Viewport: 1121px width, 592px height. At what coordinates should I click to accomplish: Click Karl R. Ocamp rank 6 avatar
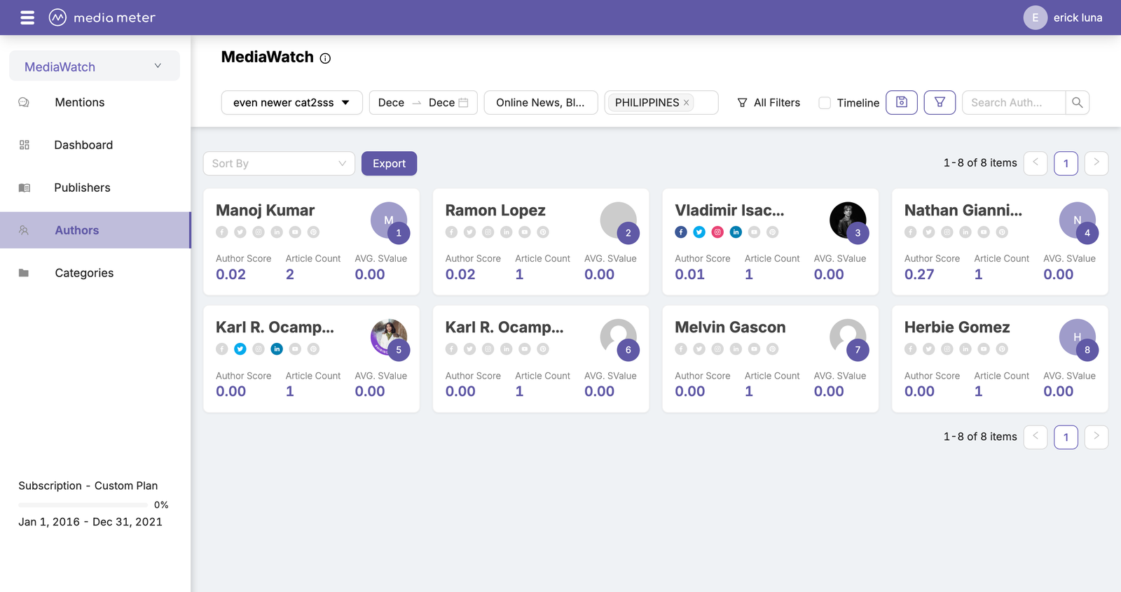tap(619, 337)
